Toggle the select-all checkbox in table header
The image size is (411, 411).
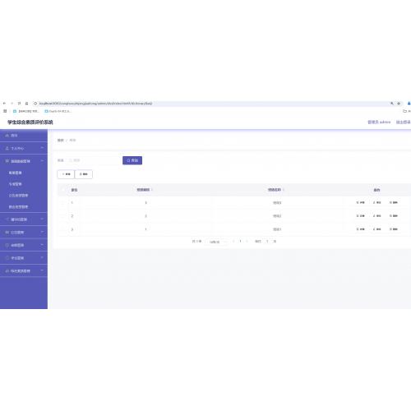(62, 190)
